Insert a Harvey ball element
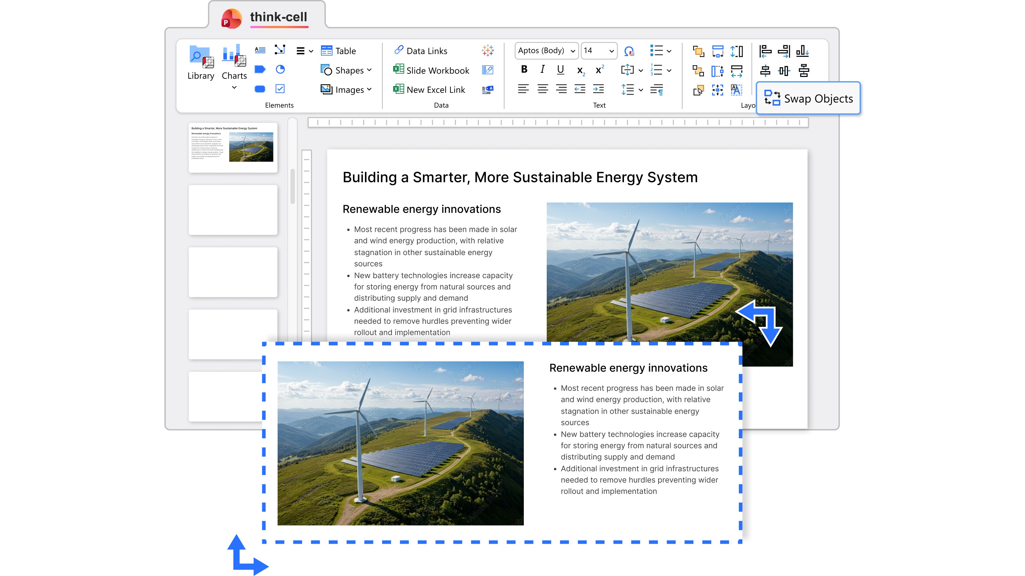This screenshot has height=576, width=1025. pos(280,70)
